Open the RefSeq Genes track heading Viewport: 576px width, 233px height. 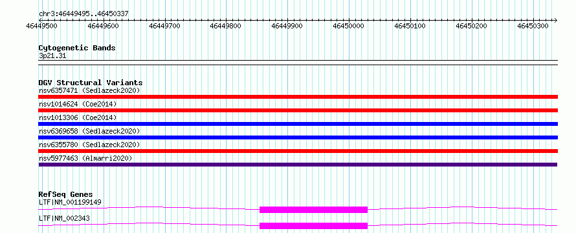click(66, 194)
